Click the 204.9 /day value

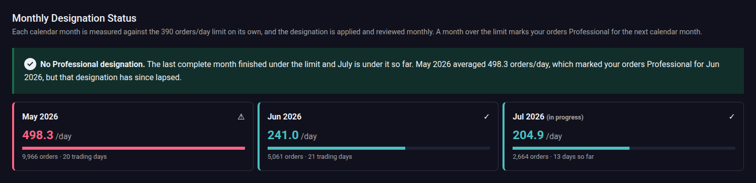click(x=537, y=135)
